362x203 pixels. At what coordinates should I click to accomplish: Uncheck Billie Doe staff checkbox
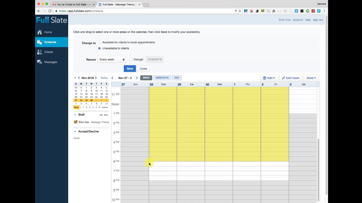[76, 122]
